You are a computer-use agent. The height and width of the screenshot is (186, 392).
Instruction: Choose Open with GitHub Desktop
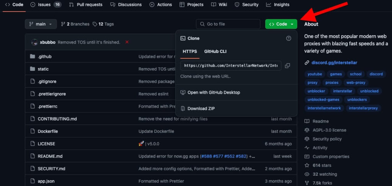coord(210,93)
